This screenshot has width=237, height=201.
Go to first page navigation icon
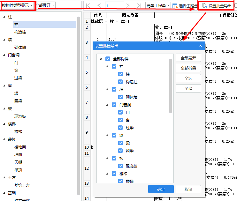pyautogui.click(x=88, y=6)
